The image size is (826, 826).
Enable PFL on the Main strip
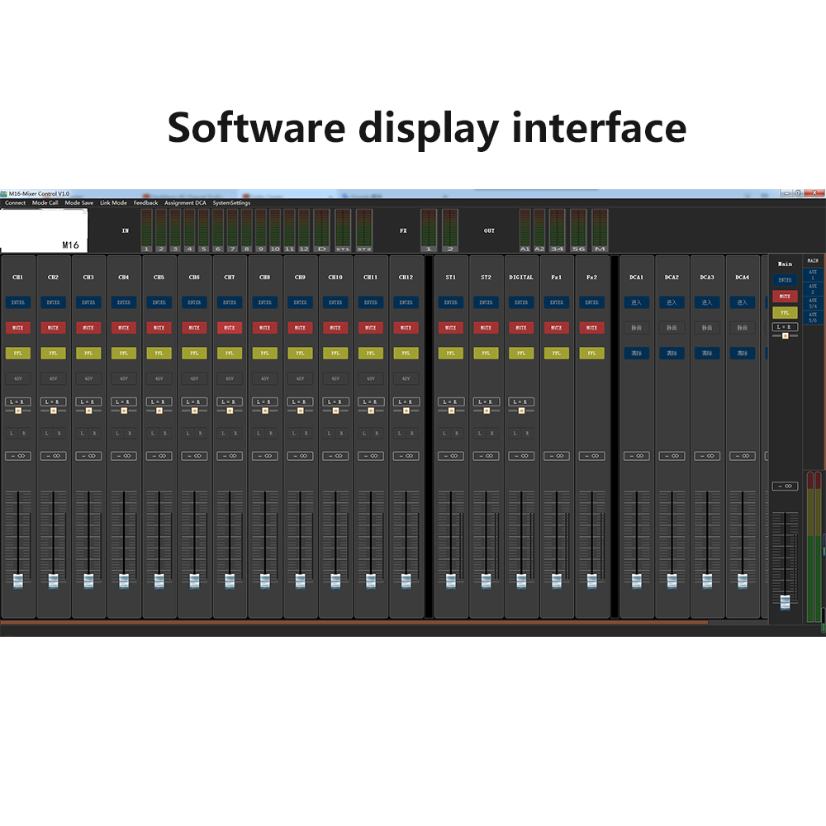[x=785, y=313]
